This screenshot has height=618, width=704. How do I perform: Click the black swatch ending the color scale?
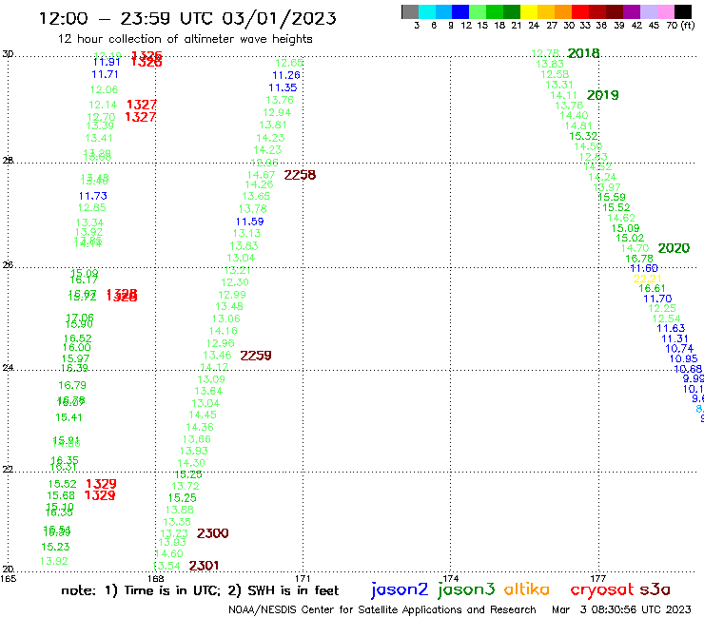(682, 11)
